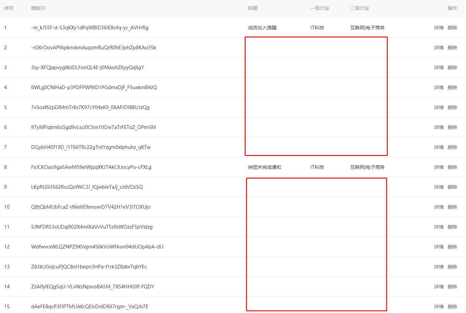Open 详情 for row 11 template

[439, 227]
